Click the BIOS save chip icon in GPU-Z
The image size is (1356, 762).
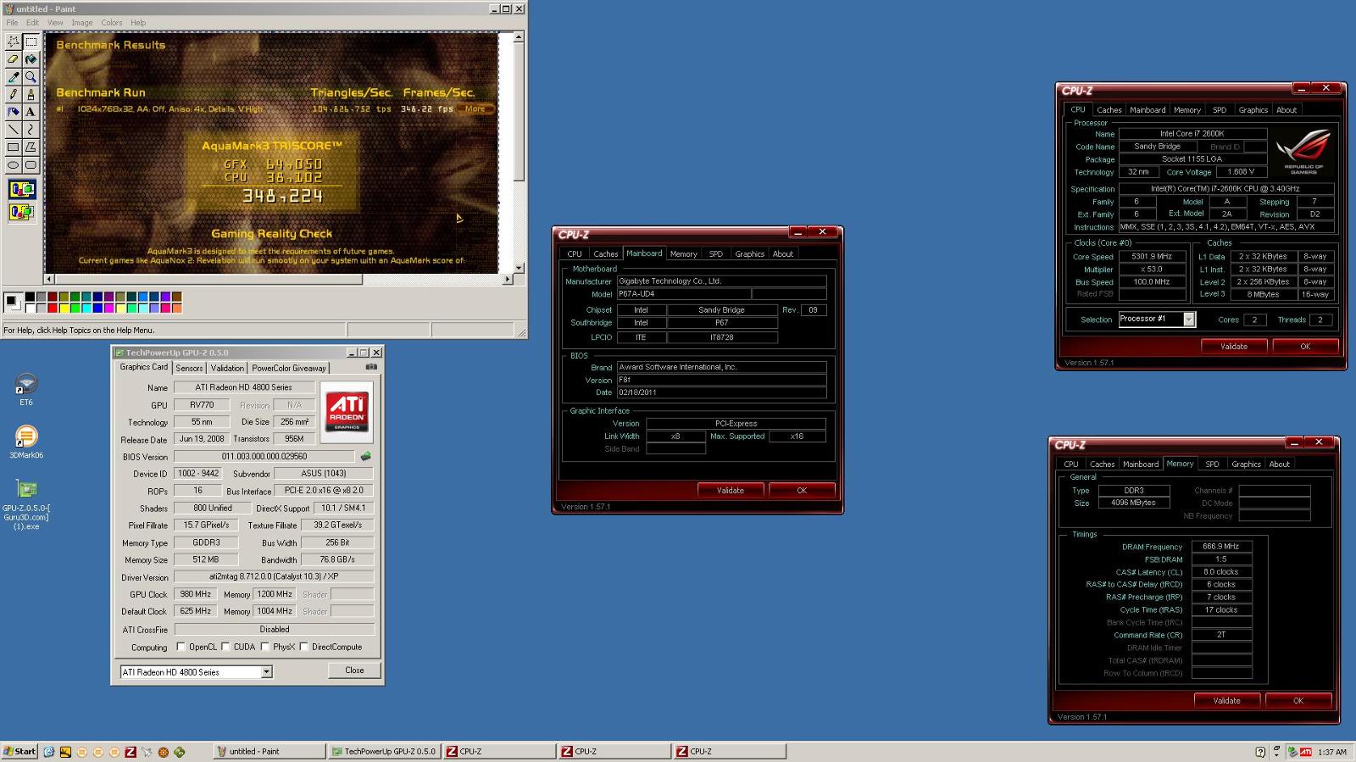[365, 456]
